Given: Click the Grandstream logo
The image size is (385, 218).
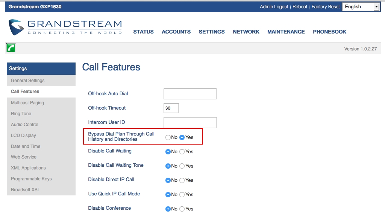Looking at the screenshot, I should click(65, 27).
